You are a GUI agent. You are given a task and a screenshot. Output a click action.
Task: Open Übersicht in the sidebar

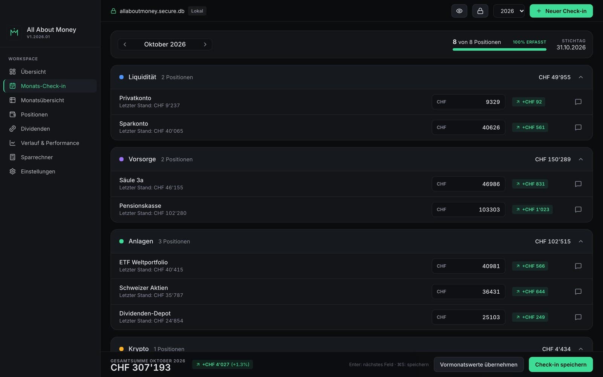pos(50,72)
